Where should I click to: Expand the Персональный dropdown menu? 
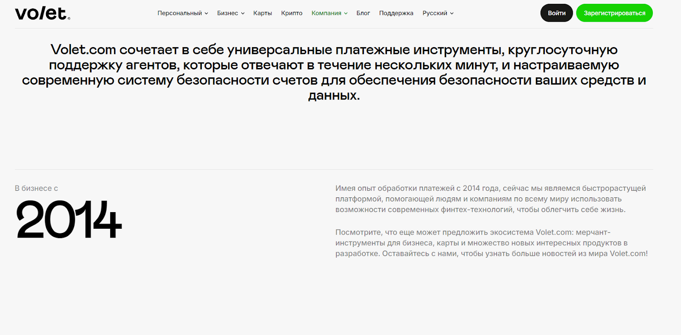[x=183, y=13]
